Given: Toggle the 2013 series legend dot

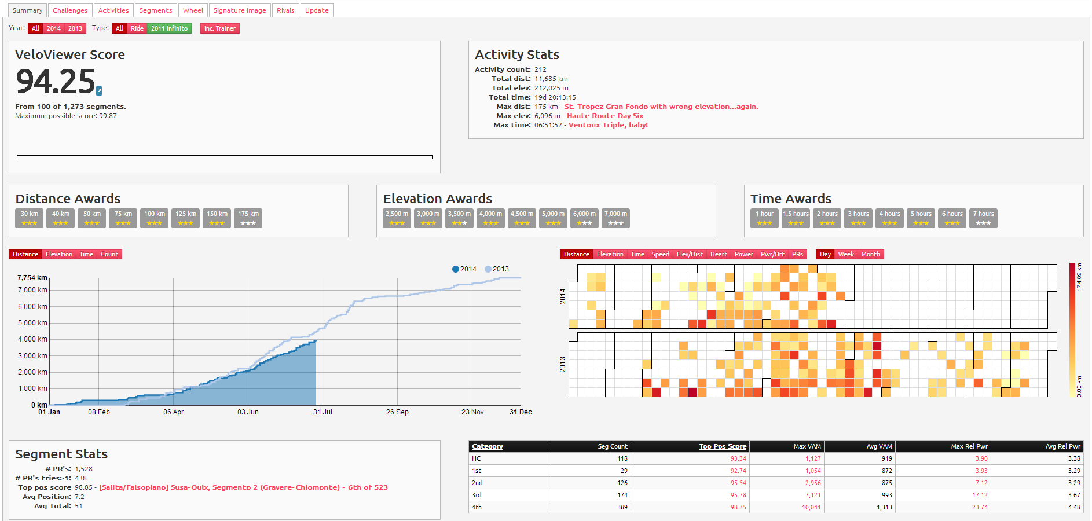Looking at the screenshot, I should click(x=488, y=269).
